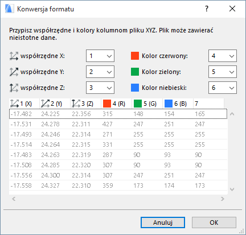The height and width of the screenshot is (235, 246).
Task: Close the Konwersja formatu dialog
Action: click(232, 9)
